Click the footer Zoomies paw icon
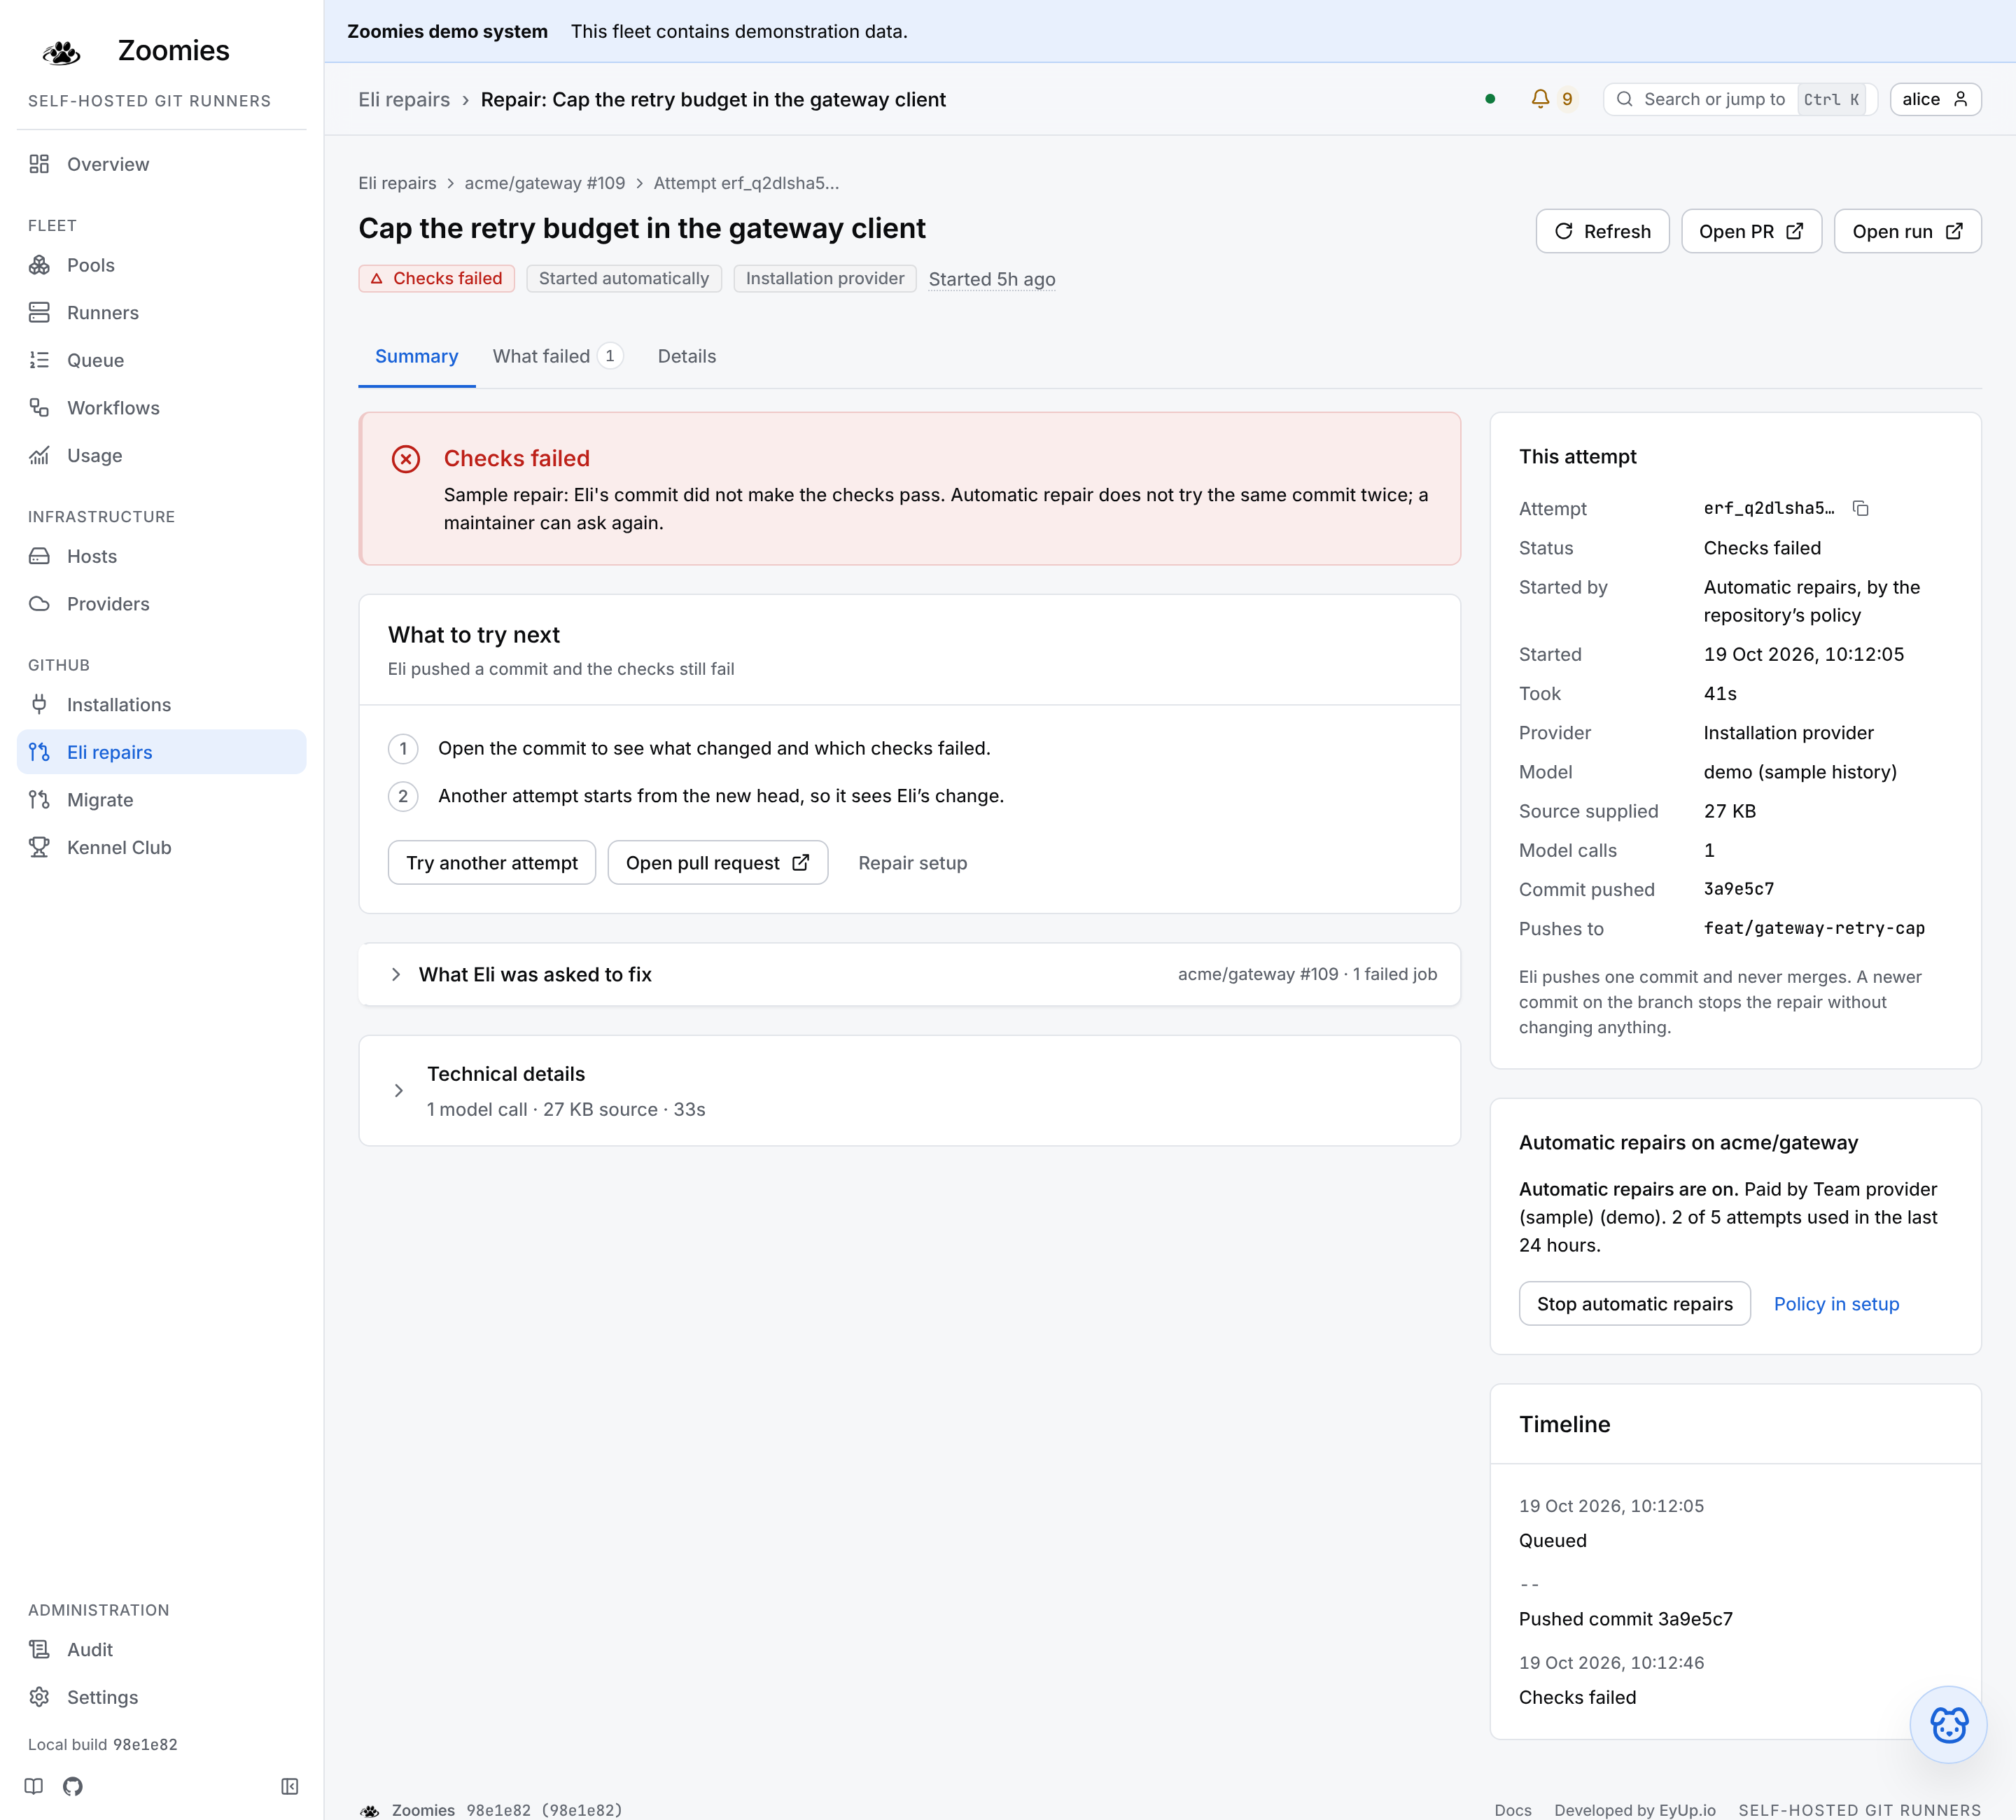This screenshot has width=2016, height=1820. tap(370, 1810)
